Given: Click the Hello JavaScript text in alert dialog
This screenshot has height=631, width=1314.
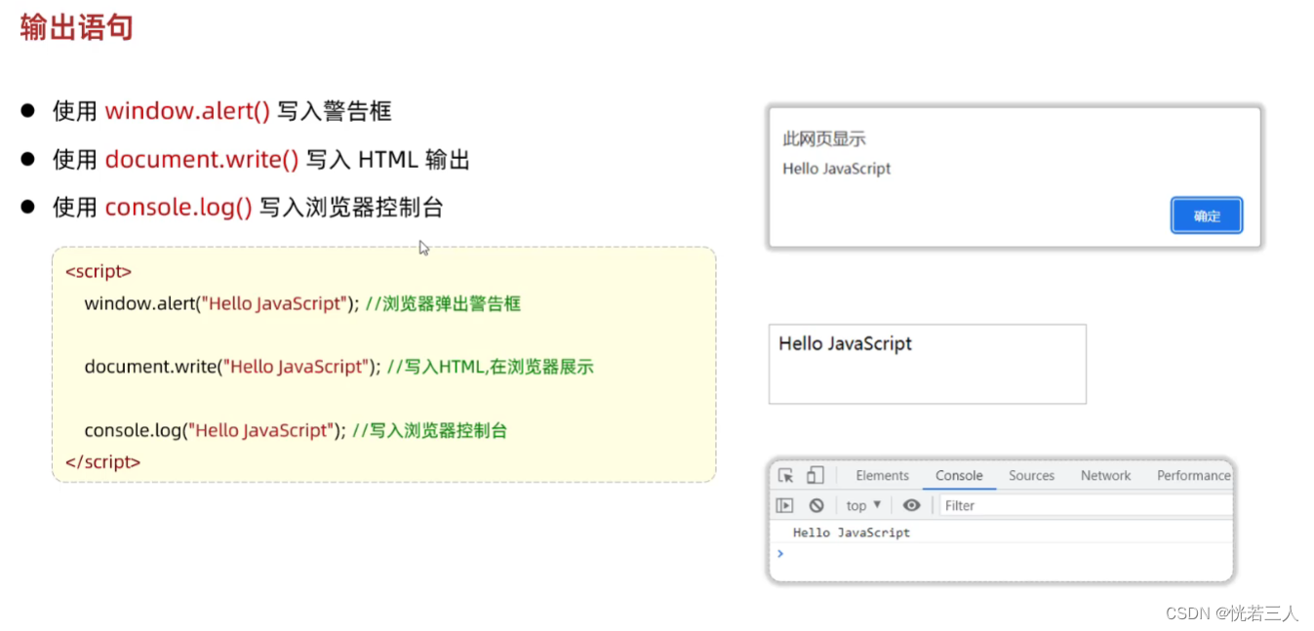Looking at the screenshot, I should [836, 169].
